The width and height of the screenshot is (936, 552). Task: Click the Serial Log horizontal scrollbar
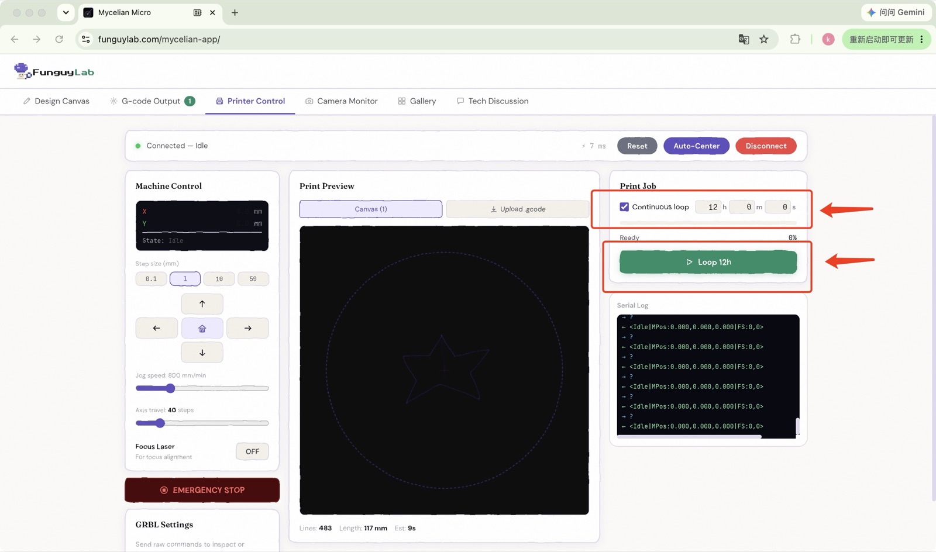[689, 436]
